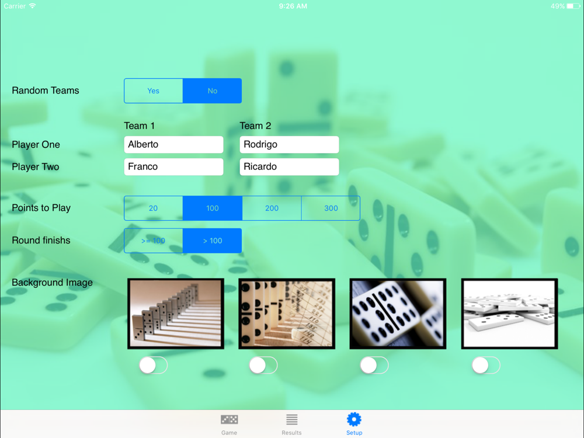Enable the switch under the domino row image
Image resolution: width=584 pixels, height=438 pixels.
tap(154, 366)
